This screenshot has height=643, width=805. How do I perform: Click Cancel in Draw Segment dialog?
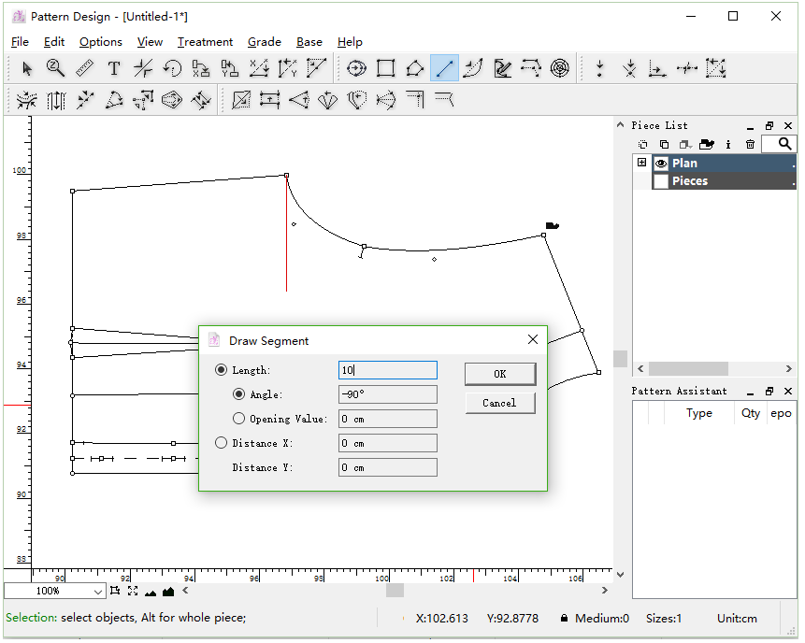click(499, 403)
